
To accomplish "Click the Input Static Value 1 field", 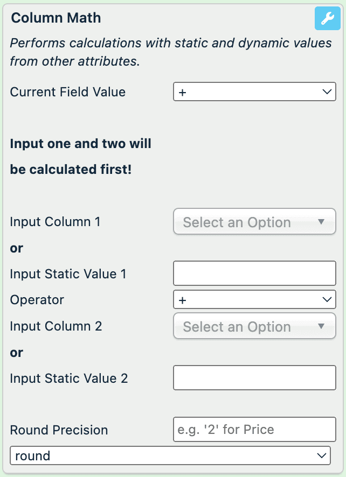I will coord(254,273).
